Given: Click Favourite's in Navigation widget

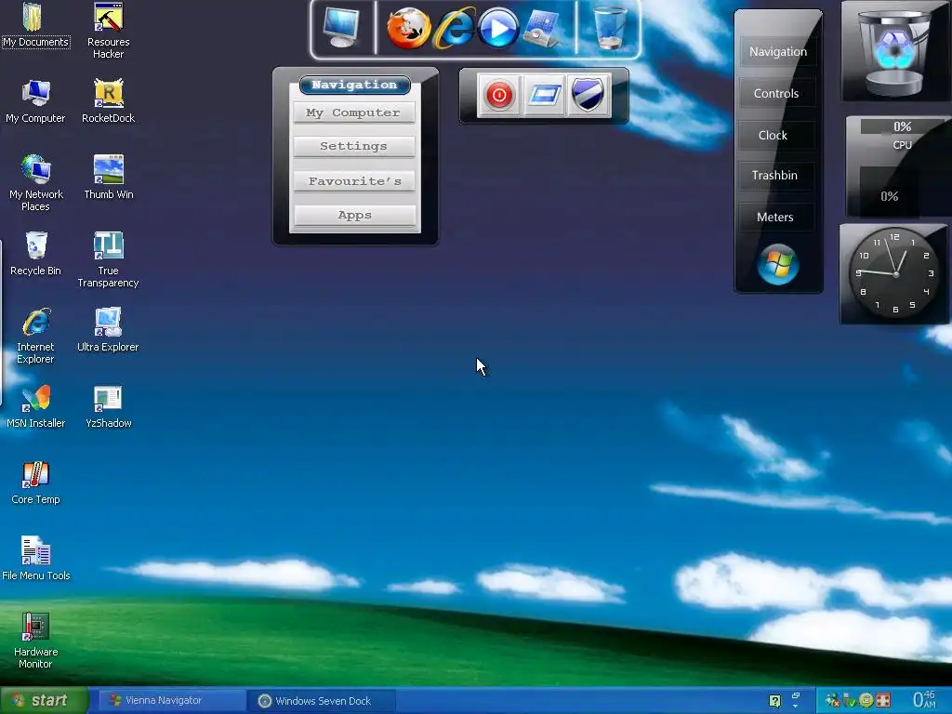Looking at the screenshot, I should pyautogui.click(x=354, y=181).
